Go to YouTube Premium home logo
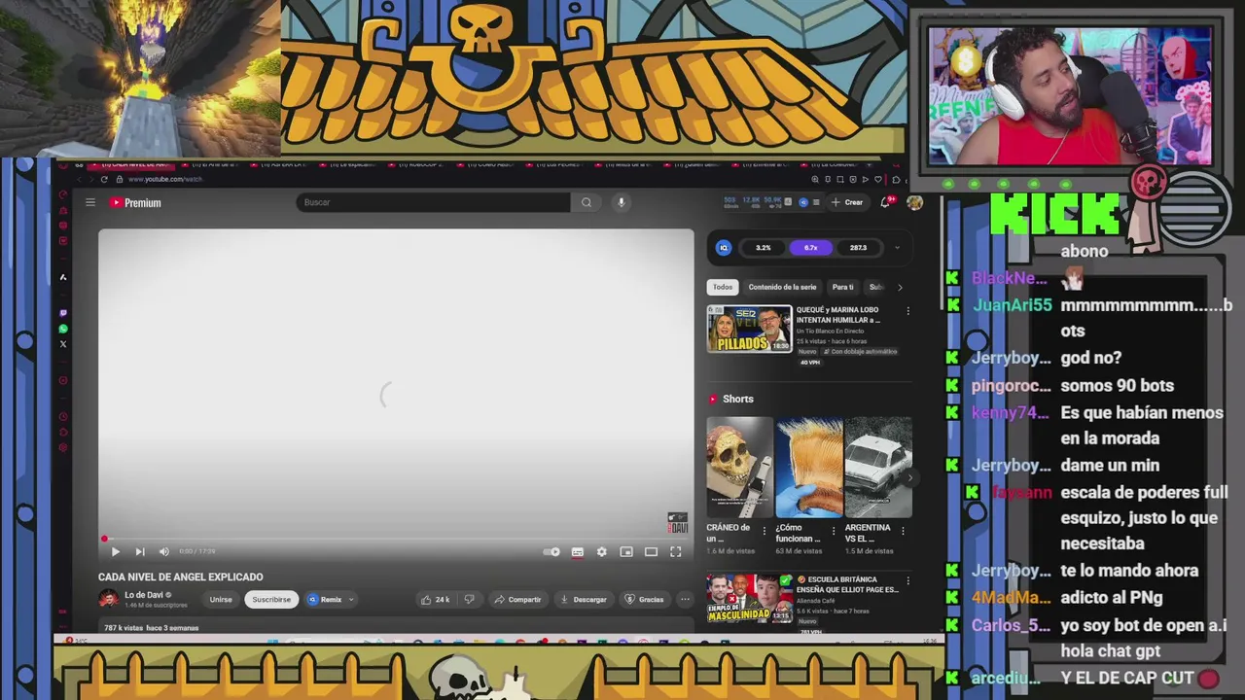1245x700 pixels. (135, 202)
